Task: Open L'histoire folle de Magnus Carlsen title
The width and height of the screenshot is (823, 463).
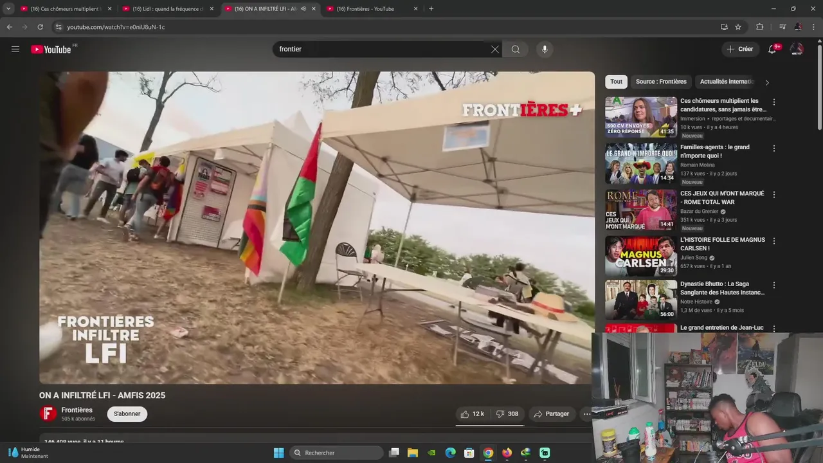Action: click(723, 244)
